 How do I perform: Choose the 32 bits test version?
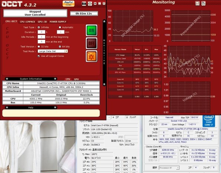pos(39,46)
